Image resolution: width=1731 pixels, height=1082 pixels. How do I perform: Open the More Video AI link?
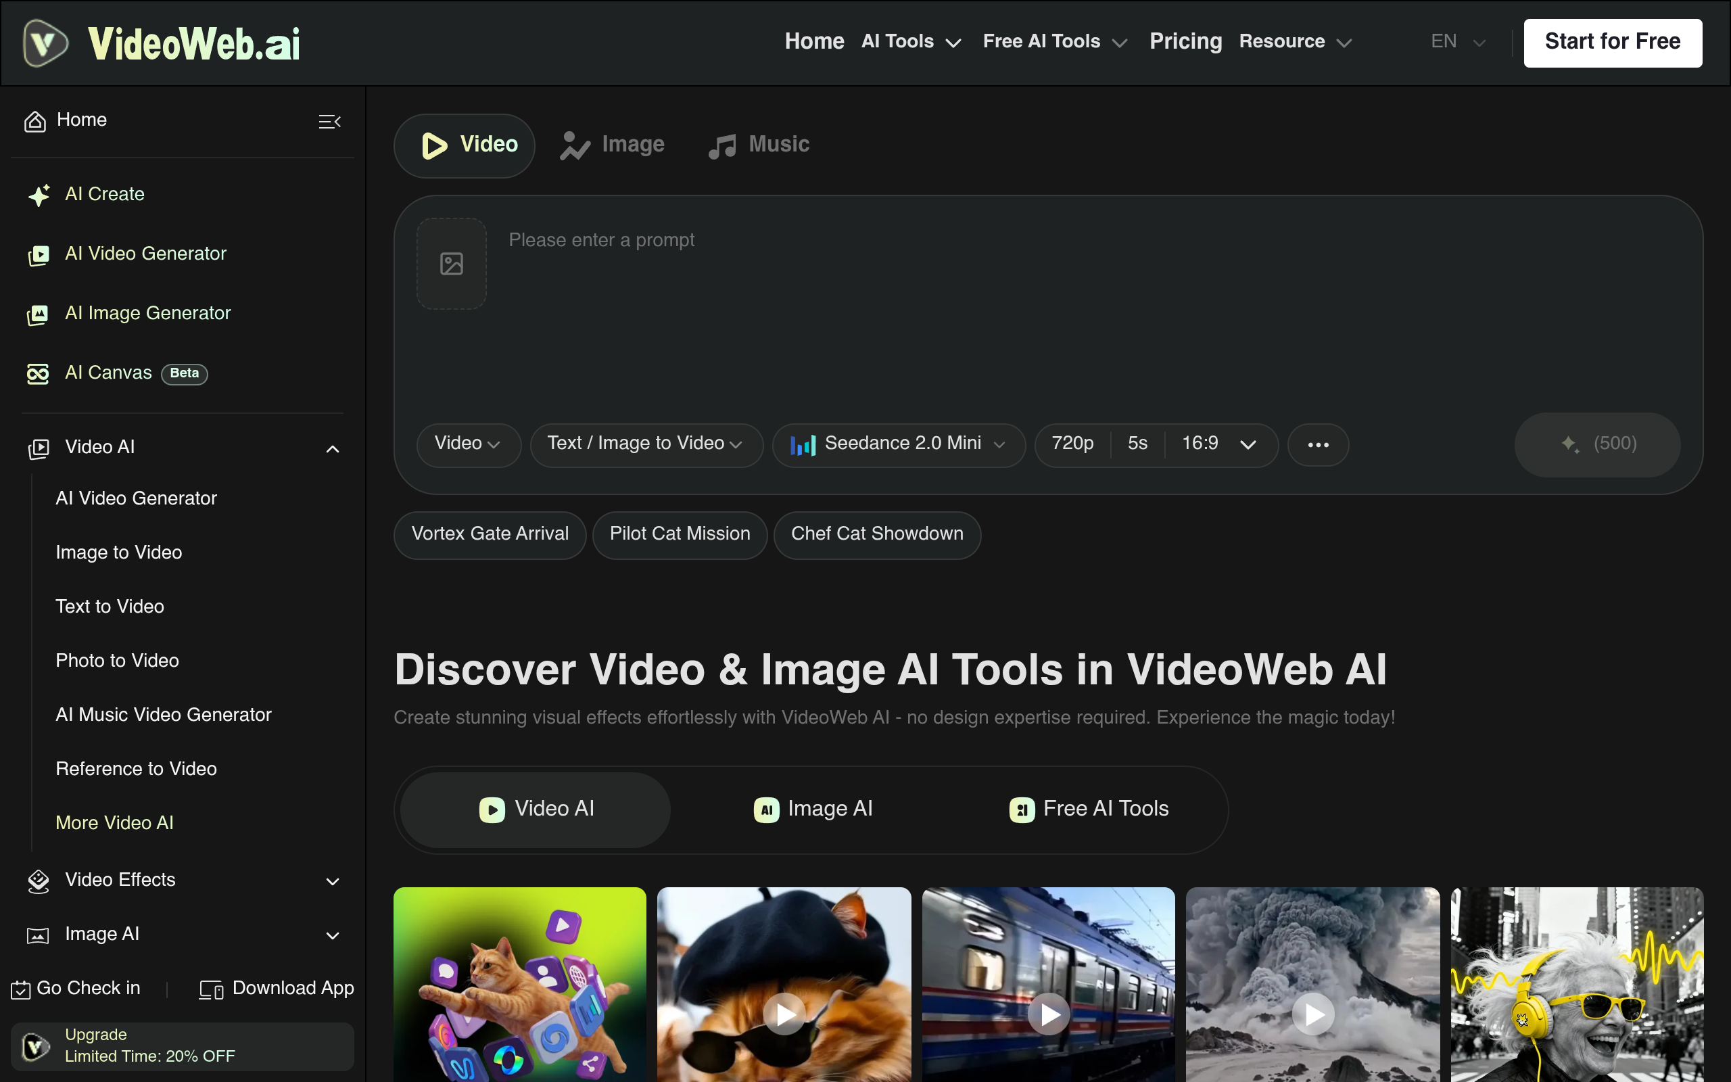pos(114,823)
